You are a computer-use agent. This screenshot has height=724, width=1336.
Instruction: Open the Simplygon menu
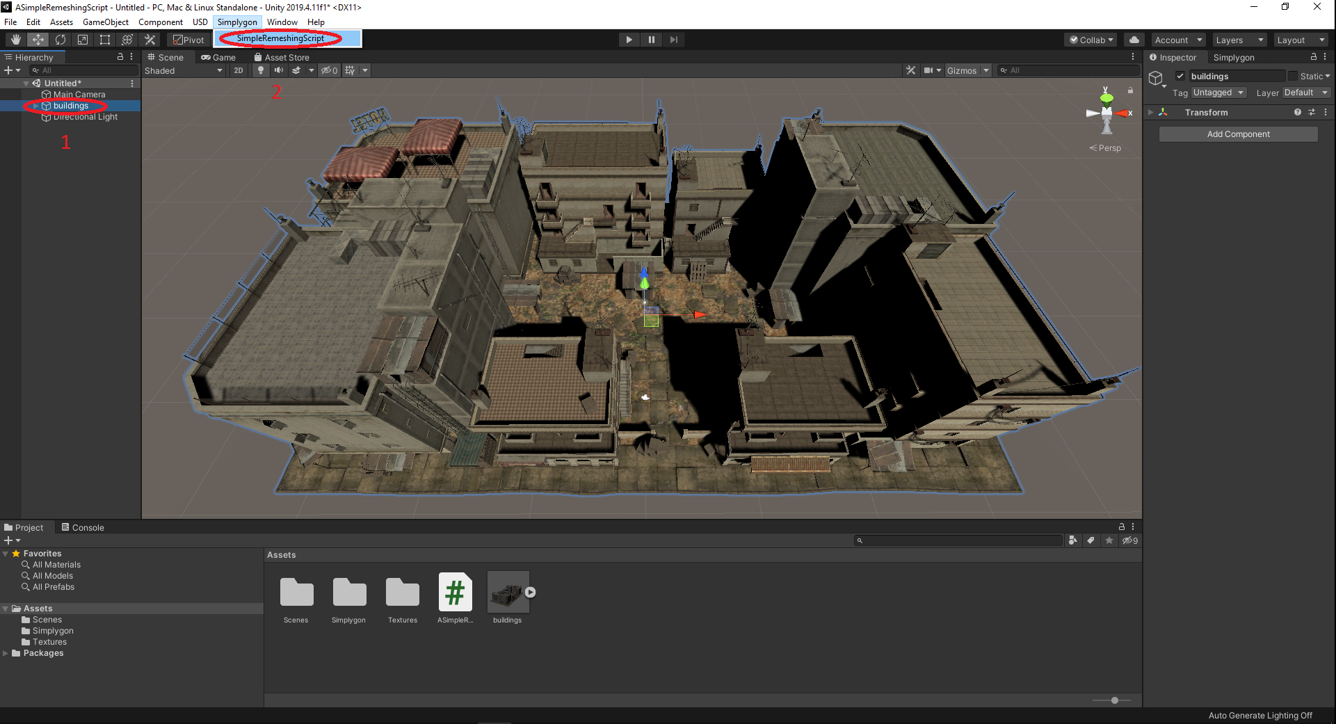[x=237, y=22]
